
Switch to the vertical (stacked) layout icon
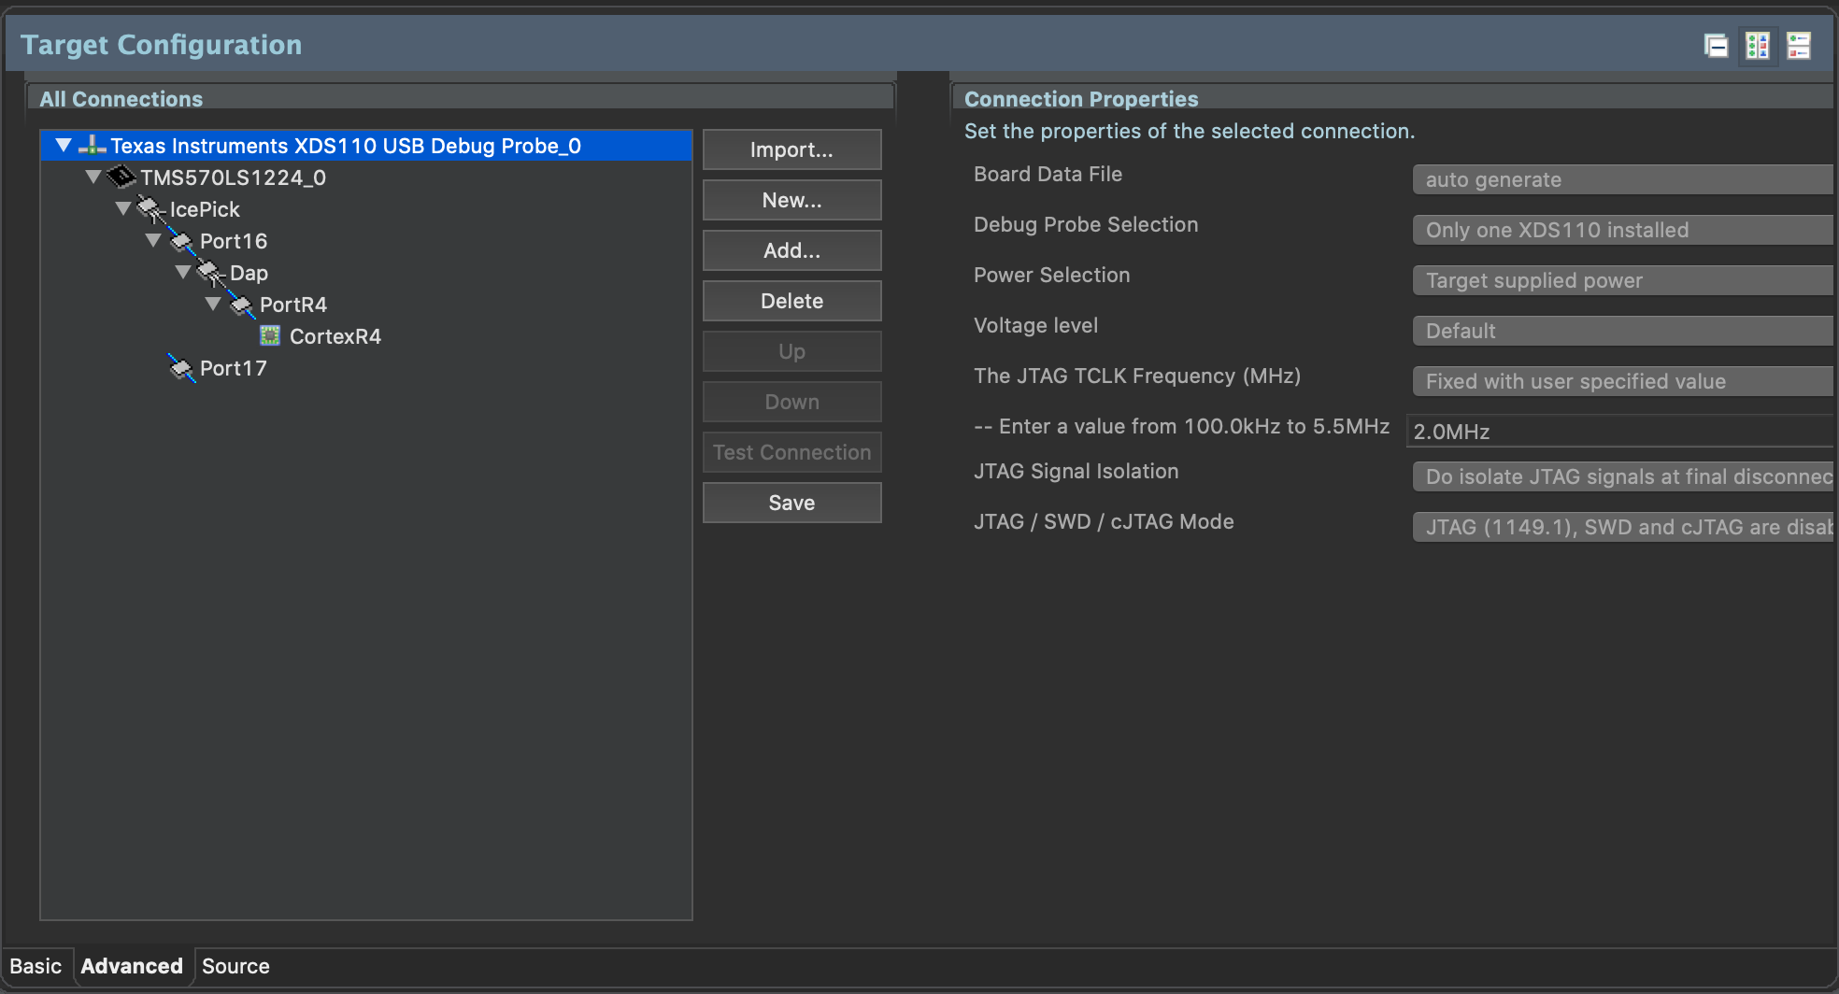(x=1798, y=46)
